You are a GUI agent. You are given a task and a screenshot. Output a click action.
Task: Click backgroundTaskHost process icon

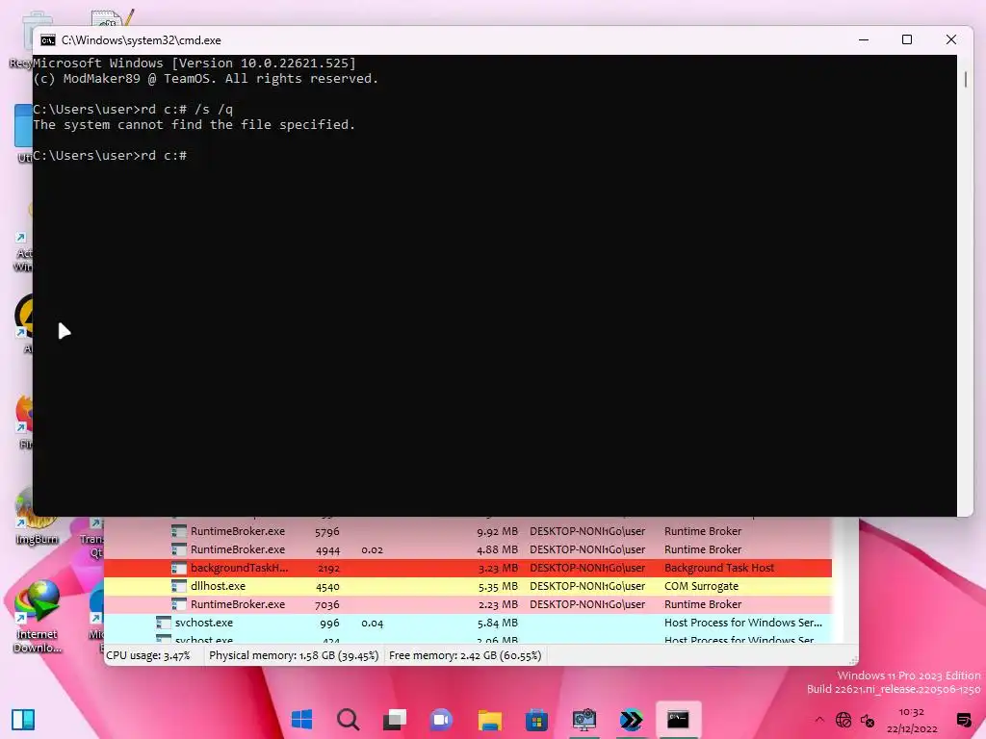[x=179, y=568]
